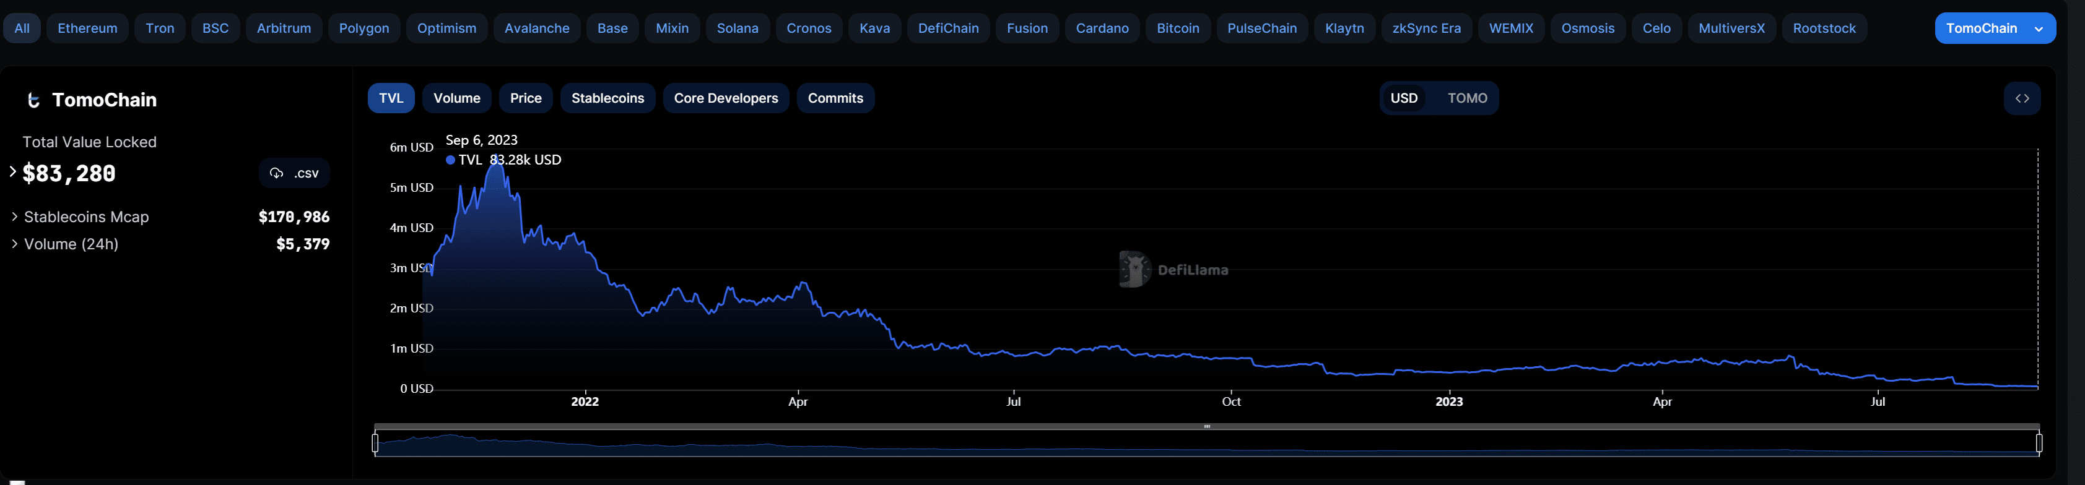Image resolution: width=2085 pixels, height=485 pixels.
Task: Switch chart denomination to TOMO
Action: click(x=1466, y=98)
